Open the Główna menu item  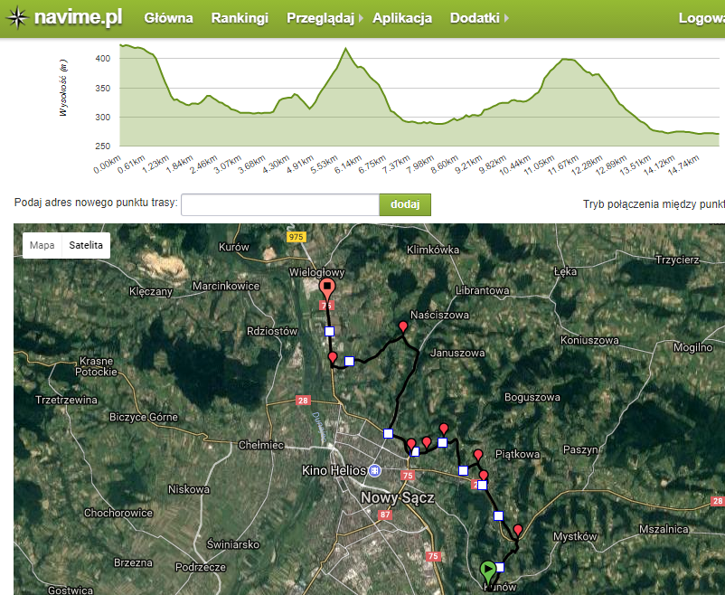tap(168, 18)
